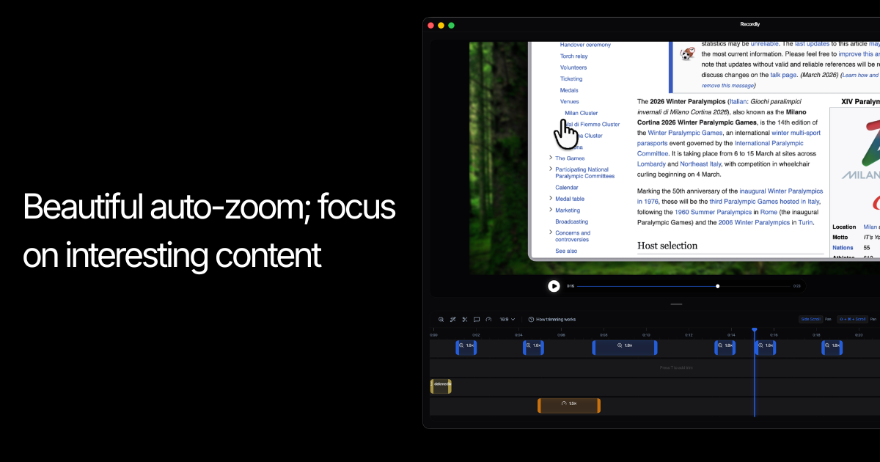
Task: Click the question mark help icon
Action: [531, 320]
